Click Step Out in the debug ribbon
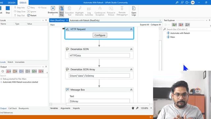Image resolution: width=211 pixels, height=119 pixels. 19,16
